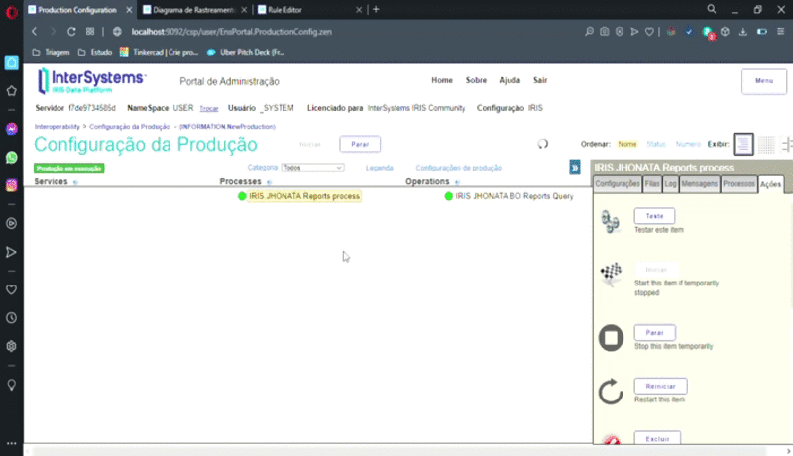Open WhatsApp in the Opera sidebar
The width and height of the screenshot is (793, 456).
coord(12,157)
